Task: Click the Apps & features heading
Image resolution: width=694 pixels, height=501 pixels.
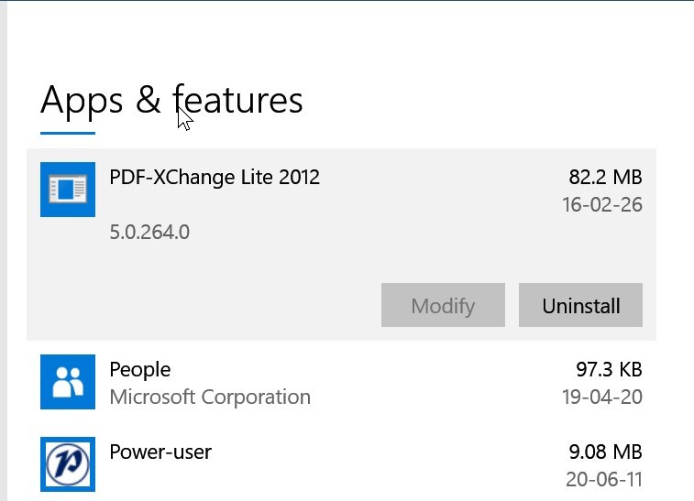Action: point(171,100)
